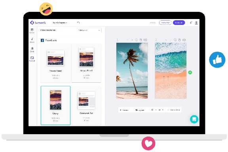
Task: Open the user profile avatar
Action: (x=196, y=23)
